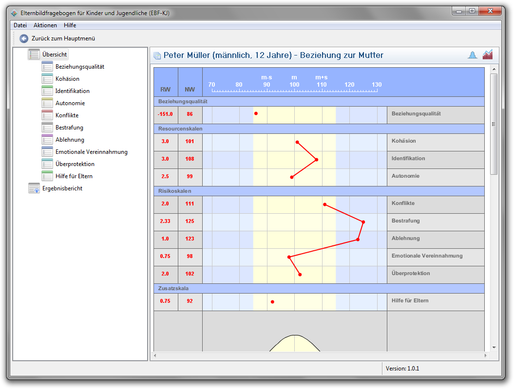Click the icon beside Hilfe für Eltern
This screenshot has height=389, width=514.
(x=47, y=175)
